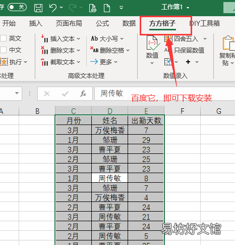Click the Insert Function fx icon

(83, 94)
